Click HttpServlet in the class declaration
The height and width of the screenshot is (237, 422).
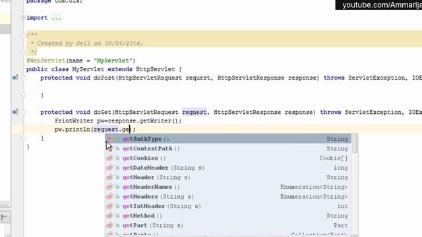pos(156,69)
